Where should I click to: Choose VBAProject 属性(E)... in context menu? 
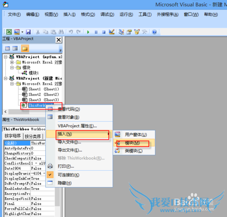point(79,126)
